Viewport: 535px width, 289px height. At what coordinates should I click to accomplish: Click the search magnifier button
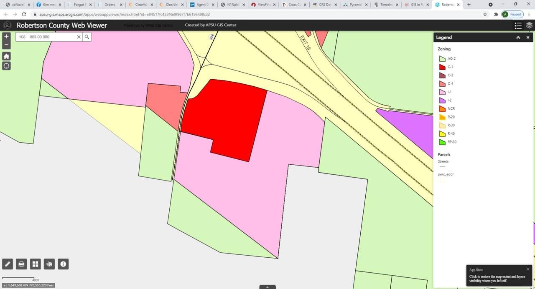tap(87, 37)
